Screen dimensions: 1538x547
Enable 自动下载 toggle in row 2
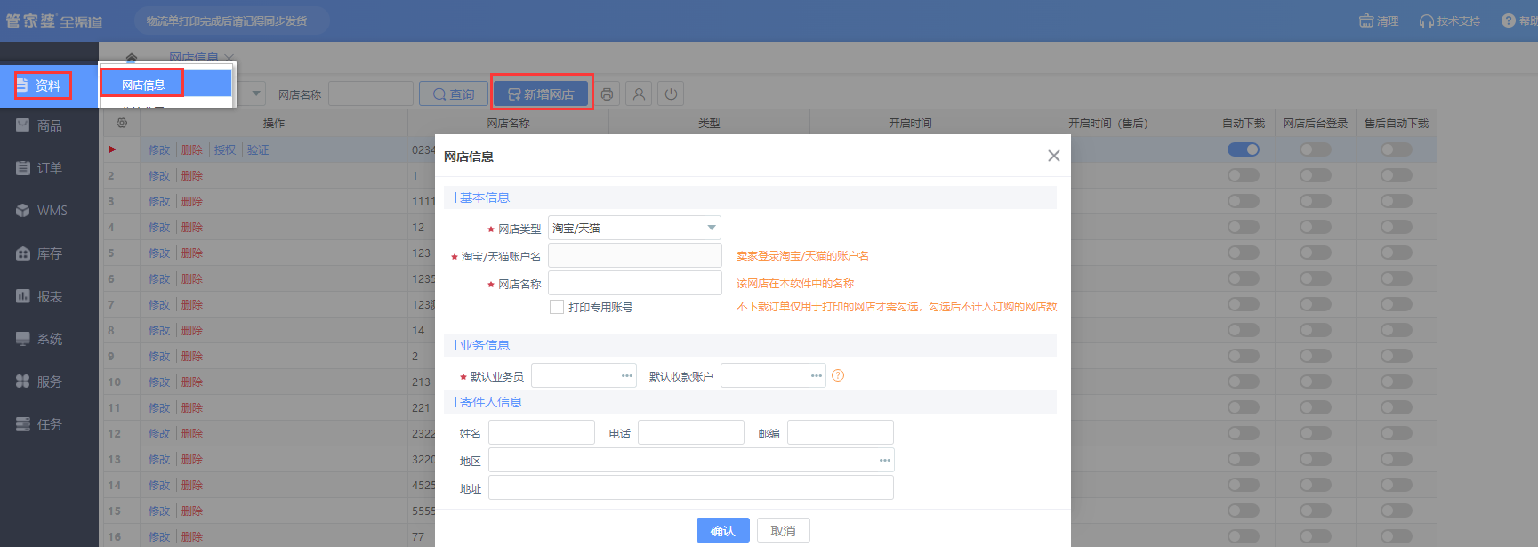click(1244, 175)
